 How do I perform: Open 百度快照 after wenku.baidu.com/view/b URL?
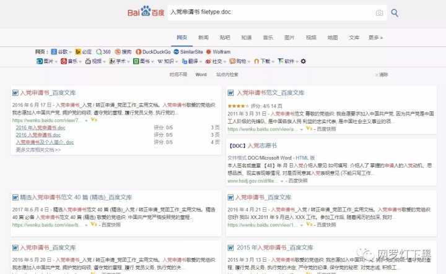coord(111,225)
